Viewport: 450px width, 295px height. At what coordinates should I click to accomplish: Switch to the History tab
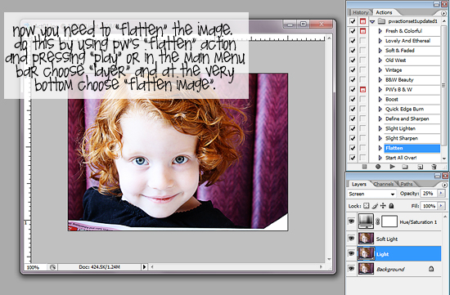click(x=360, y=12)
